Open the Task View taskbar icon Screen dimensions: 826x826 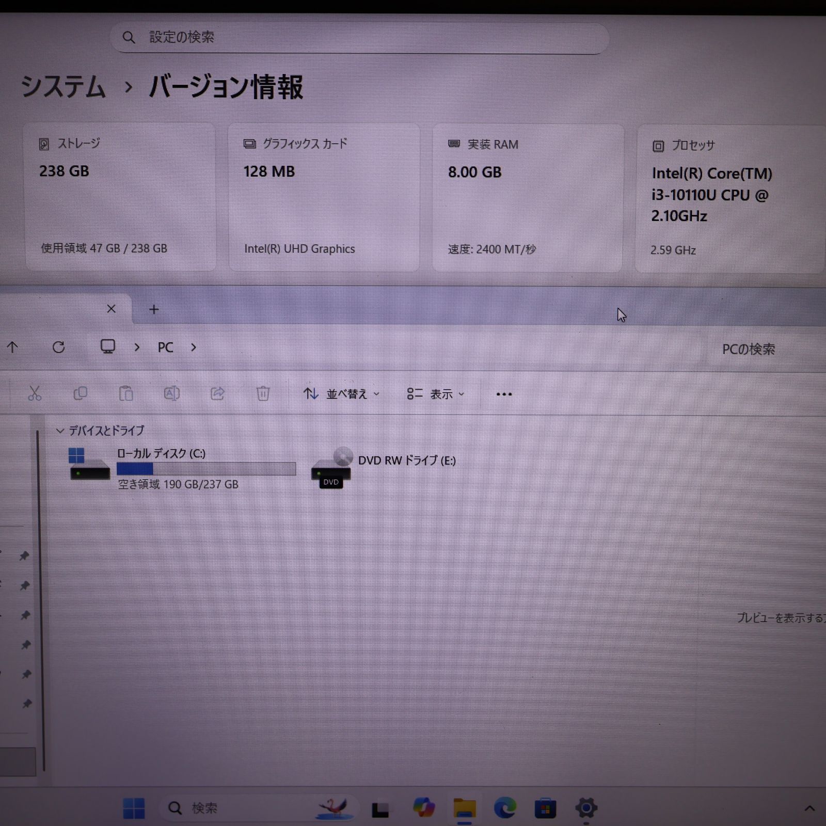(x=380, y=809)
